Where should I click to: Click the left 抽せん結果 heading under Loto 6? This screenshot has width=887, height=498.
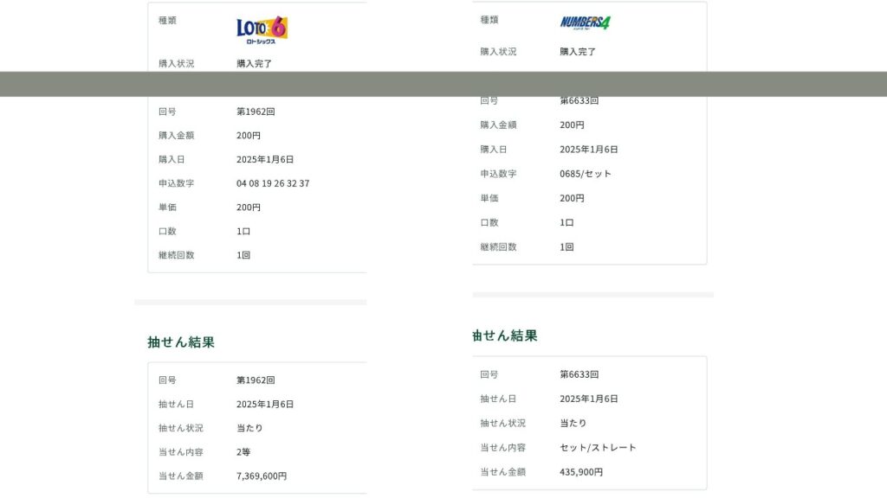point(181,342)
